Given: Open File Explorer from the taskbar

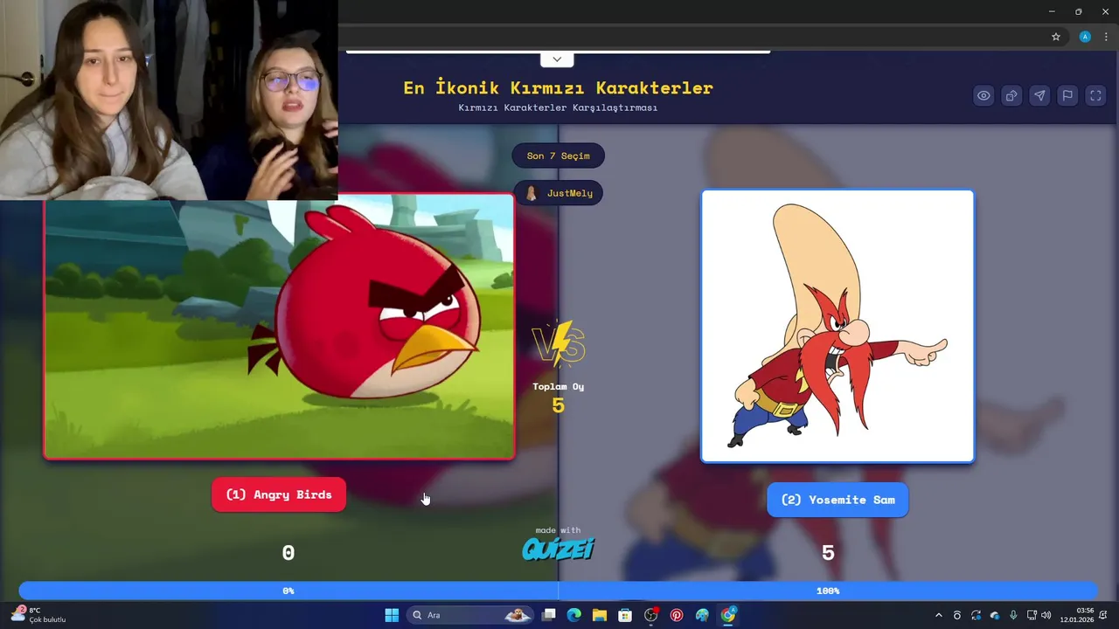Looking at the screenshot, I should point(600,615).
